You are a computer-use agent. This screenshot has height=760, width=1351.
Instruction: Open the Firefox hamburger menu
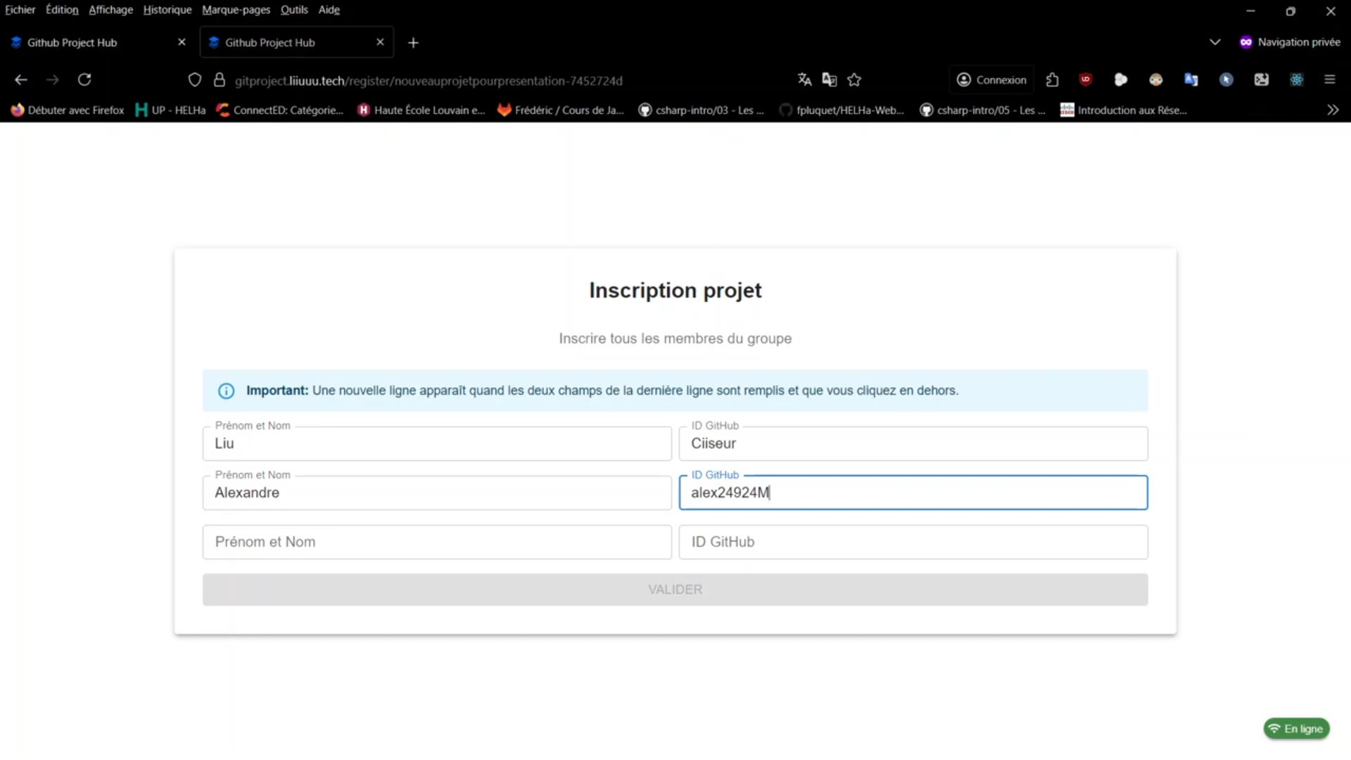[x=1329, y=80]
